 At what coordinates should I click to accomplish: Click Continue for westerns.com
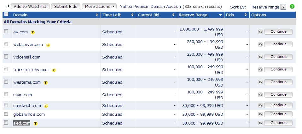coord(278,82)
